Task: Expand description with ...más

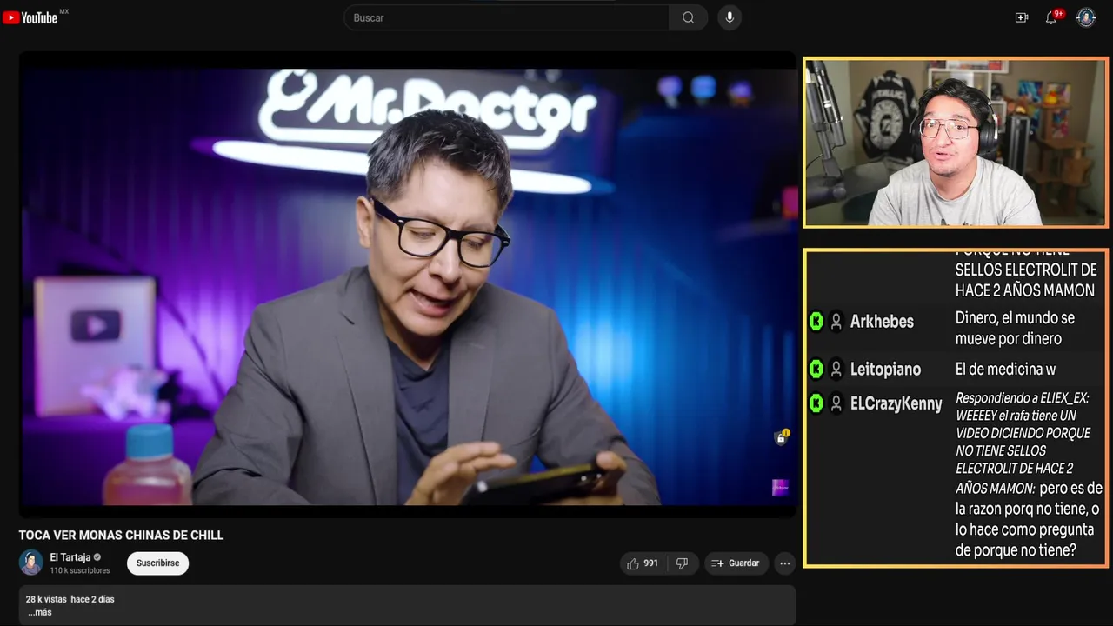Action: coord(40,612)
